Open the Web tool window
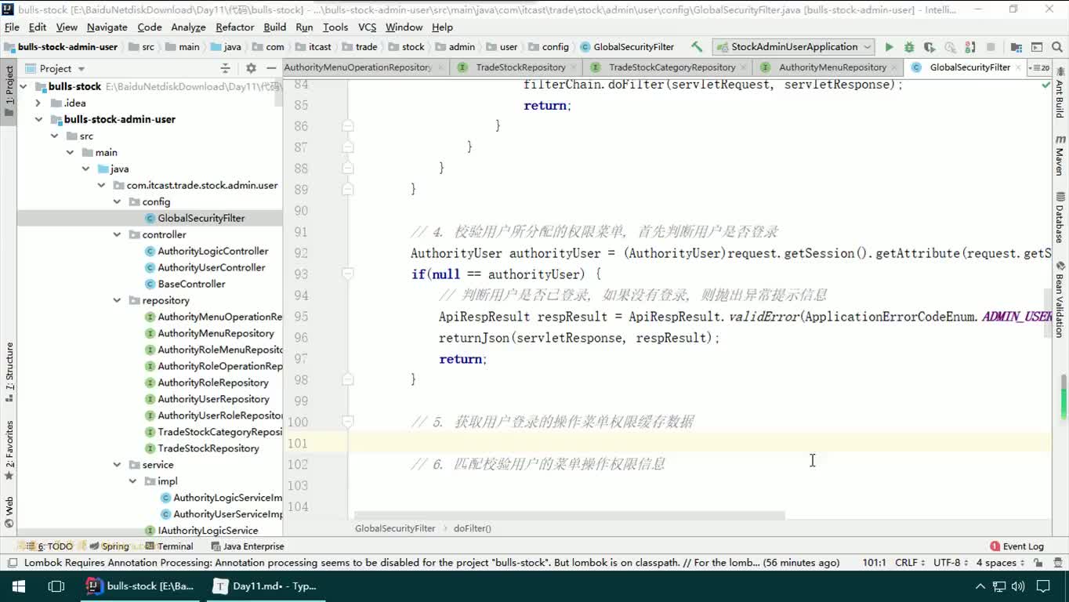Screen dimensions: 1069x602 pyautogui.click(x=9, y=513)
